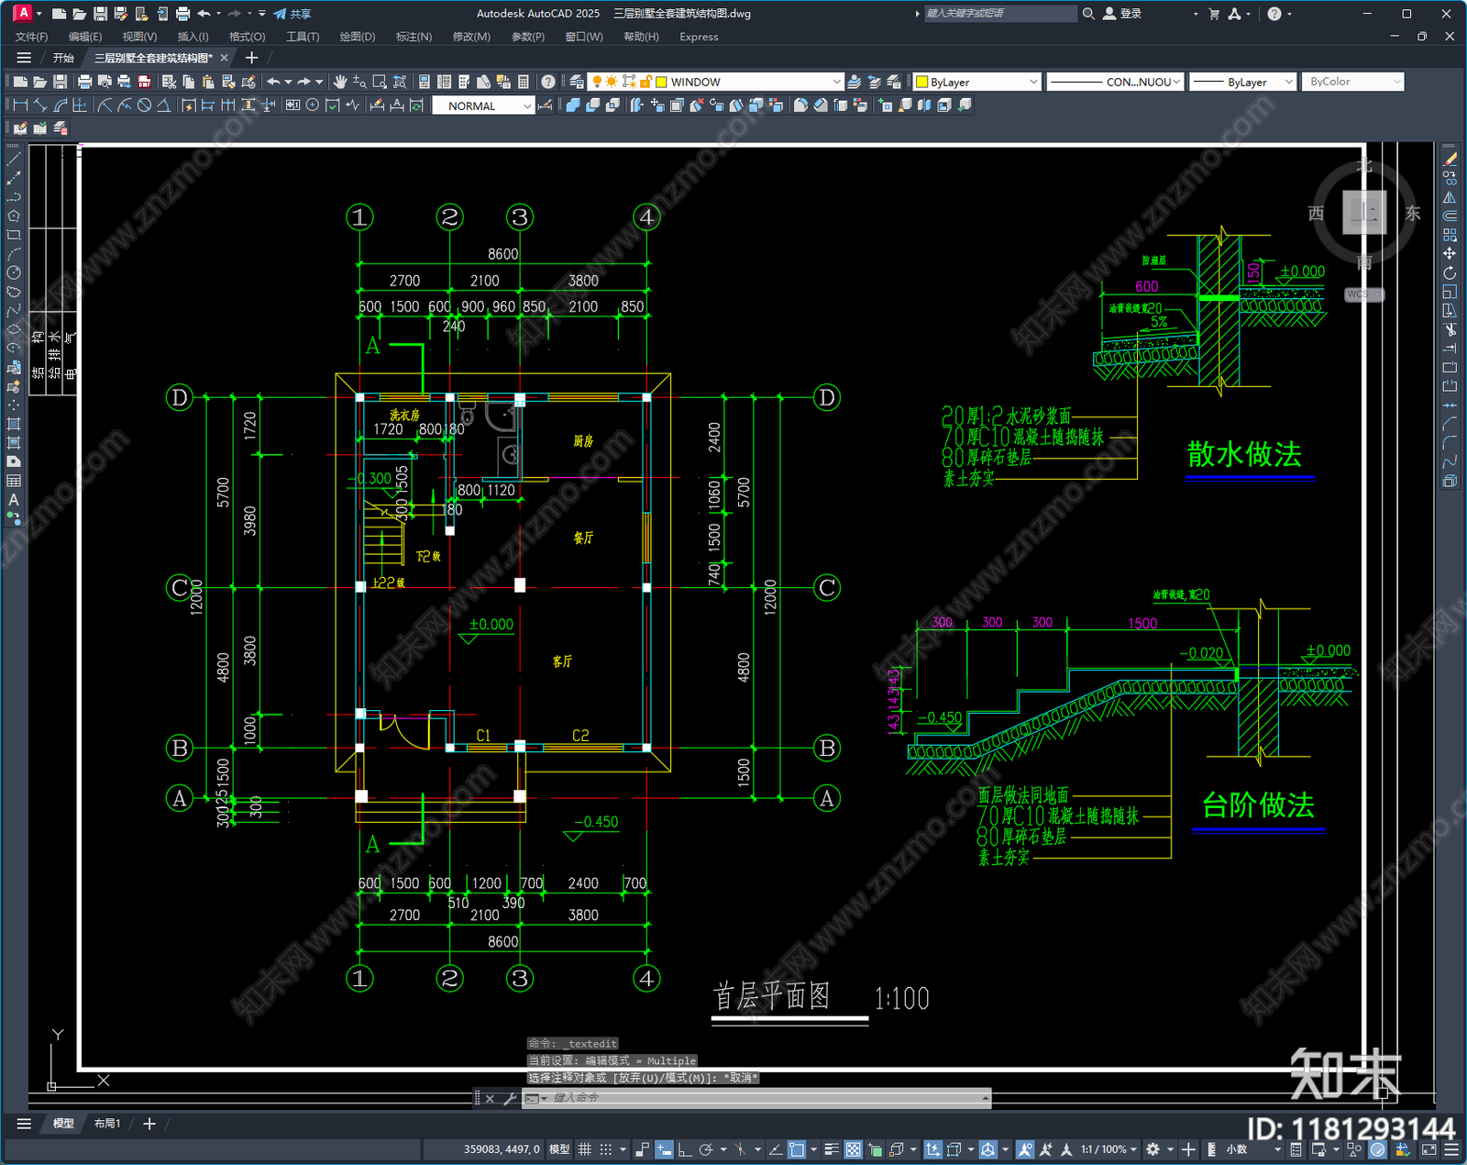Viewport: 1467px width, 1165px height.
Task: Select the Hatch tool in left toolbar
Action: click(14, 424)
